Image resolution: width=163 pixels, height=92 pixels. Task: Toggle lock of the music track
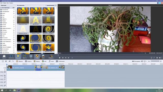click(x=3, y=82)
